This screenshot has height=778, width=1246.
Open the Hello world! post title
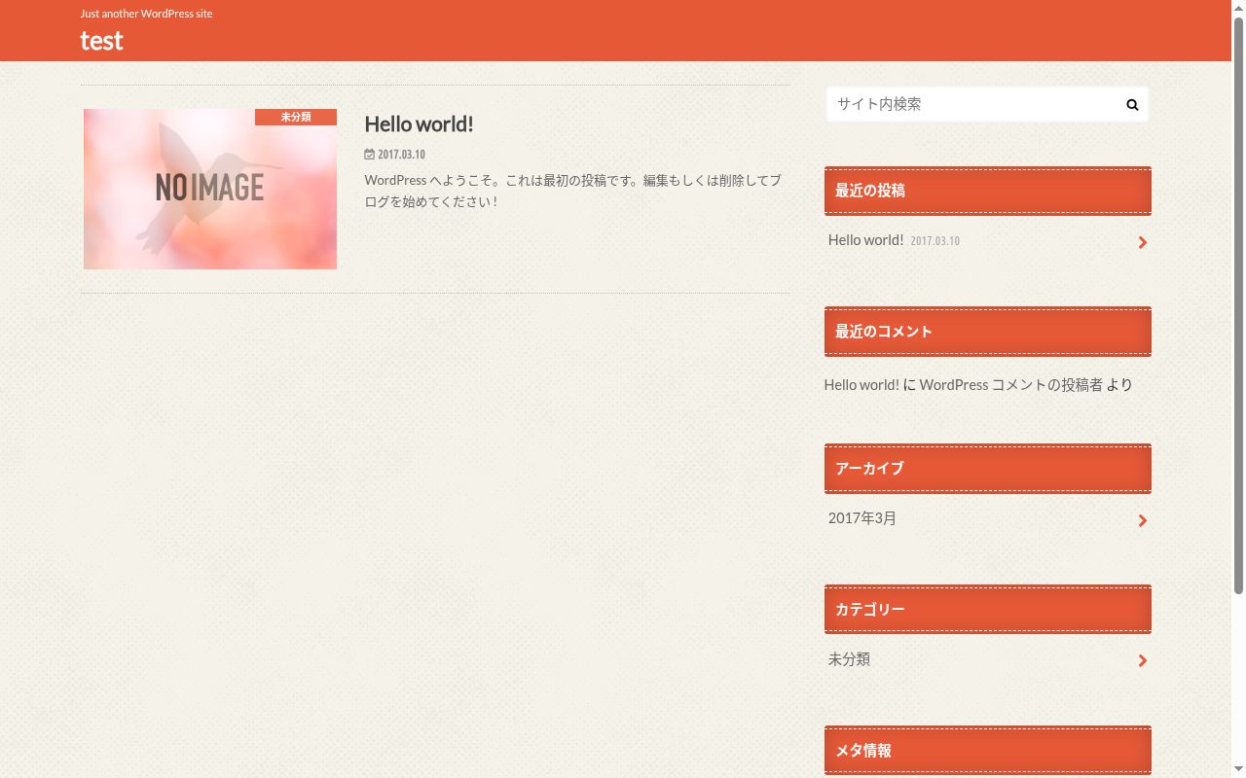419,124
